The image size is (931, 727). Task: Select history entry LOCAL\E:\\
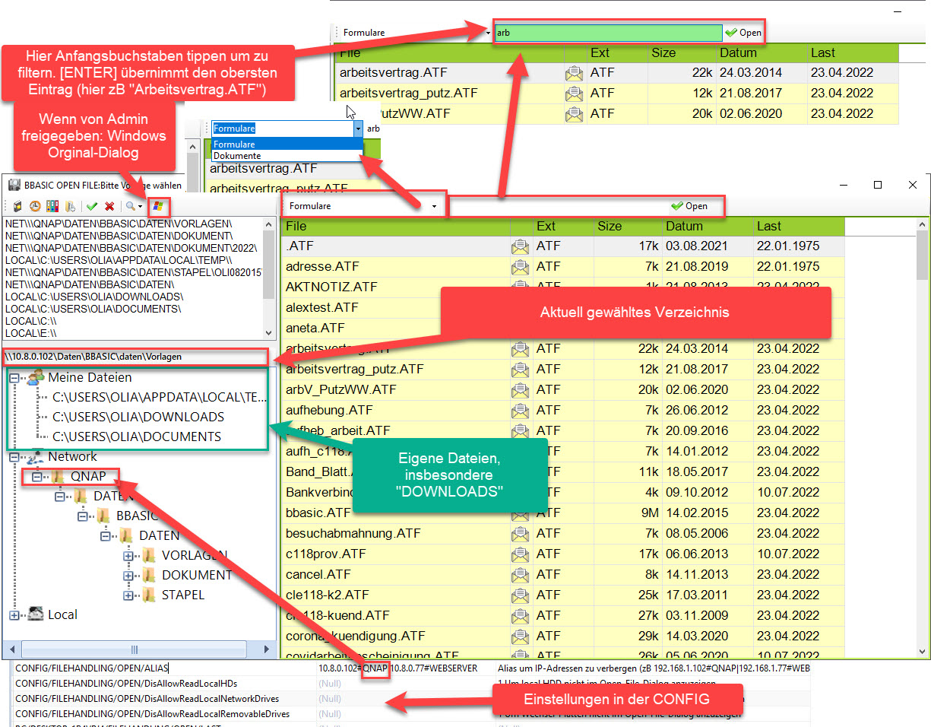tap(30, 332)
